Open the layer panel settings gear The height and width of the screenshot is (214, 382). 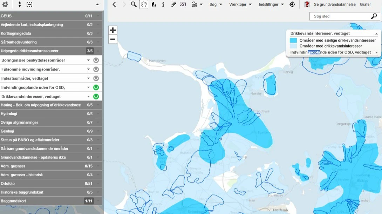[5, 5]
